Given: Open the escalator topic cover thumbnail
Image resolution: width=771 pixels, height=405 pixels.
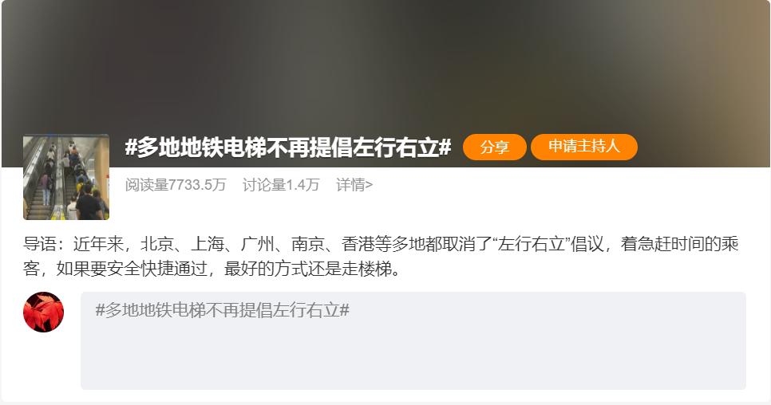Looking at the screenshot, I should coord(66,177).
